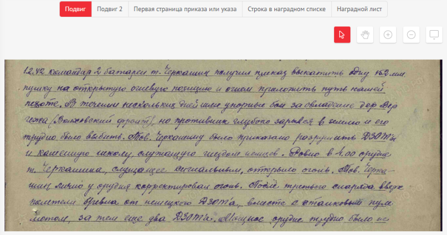Open the Подвиг 2 tab

(x=110, y=9)
